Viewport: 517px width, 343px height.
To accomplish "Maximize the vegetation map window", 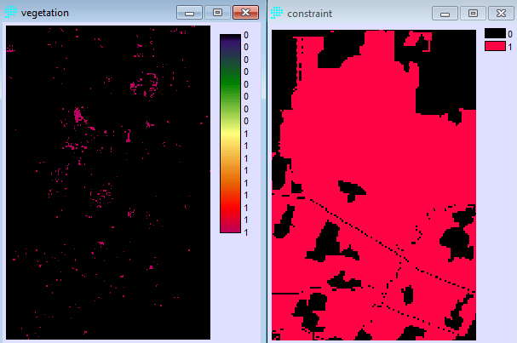I will [x=216, y=13].
